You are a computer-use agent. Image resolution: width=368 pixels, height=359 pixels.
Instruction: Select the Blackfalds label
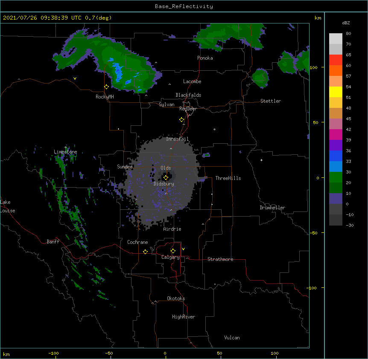[x=188, y=95]
